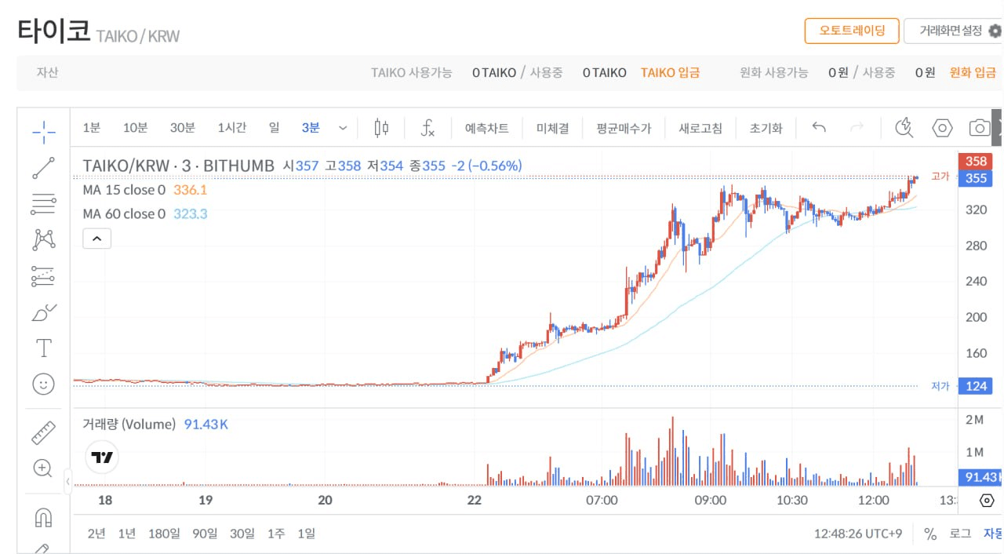Expand the left toolbar collapse arrow
This screenshot has height=554, width=1004.
67,481
